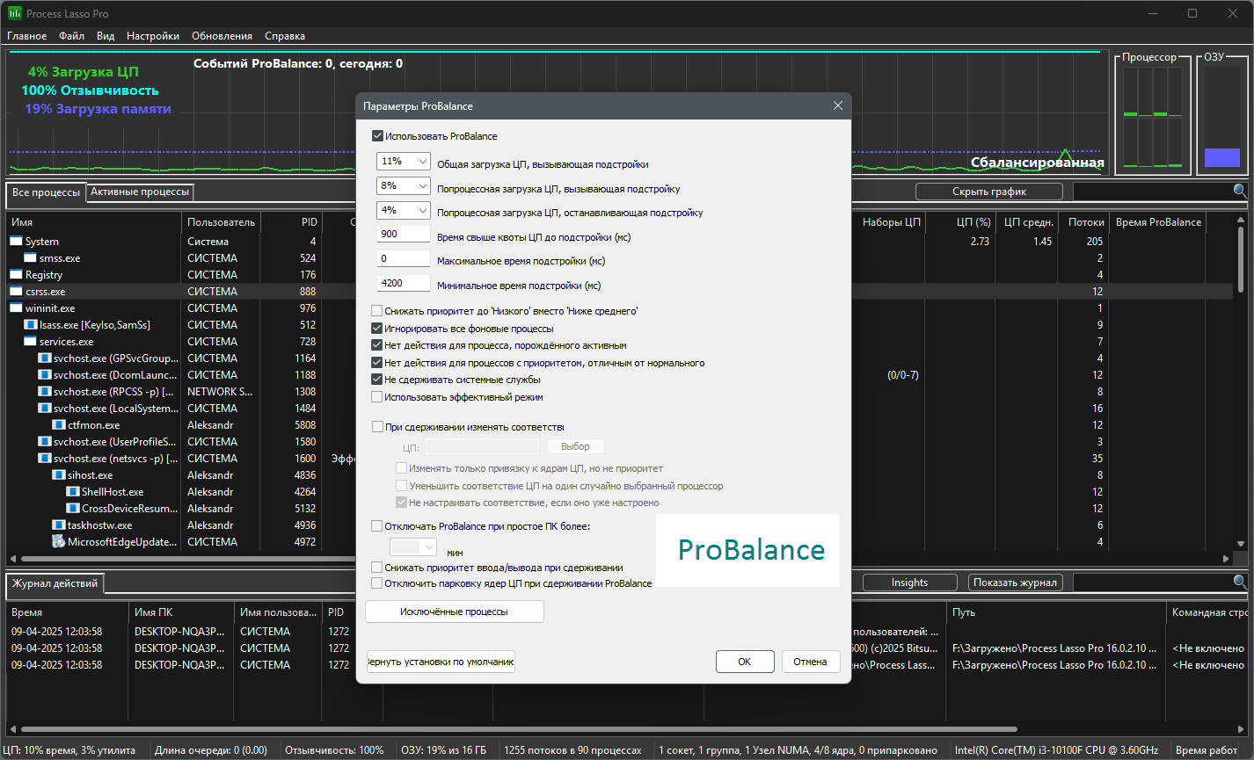Click the Скрыть график button
This screenshot has width=1254, height=760.
[x=989, y=192]
